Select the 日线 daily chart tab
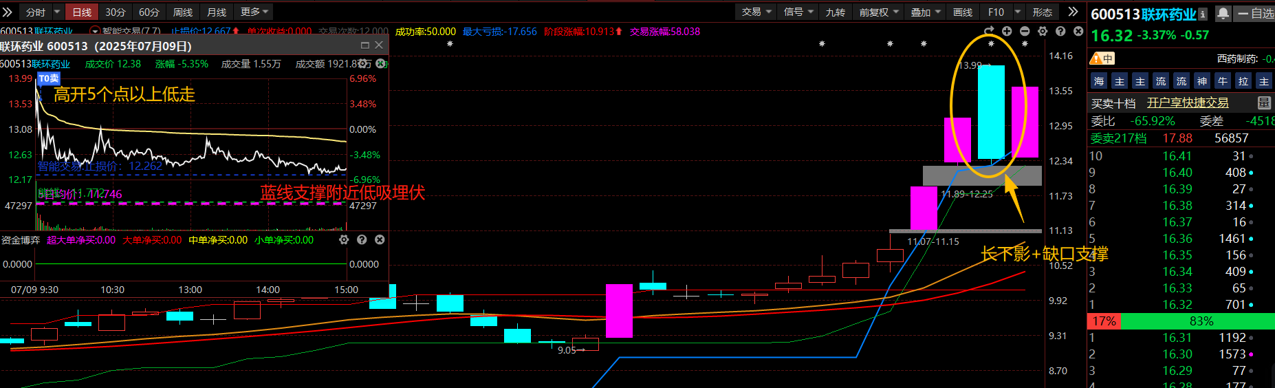This screenshot has width=1275, height=388. click(x=82, y=12)
